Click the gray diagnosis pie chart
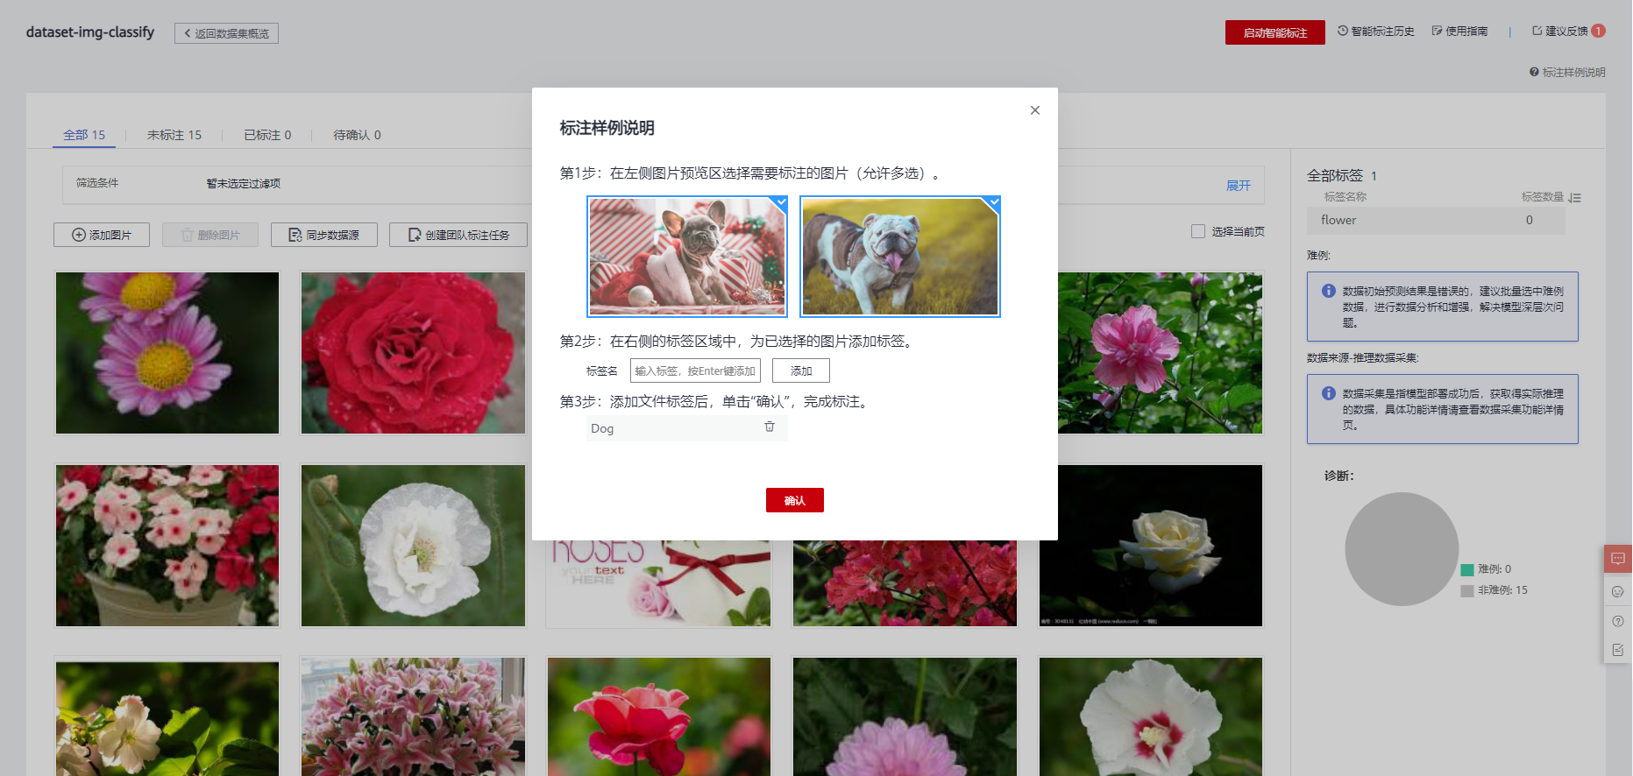This screenshot has height=776, width=1633. click(x=1402, y=549)
